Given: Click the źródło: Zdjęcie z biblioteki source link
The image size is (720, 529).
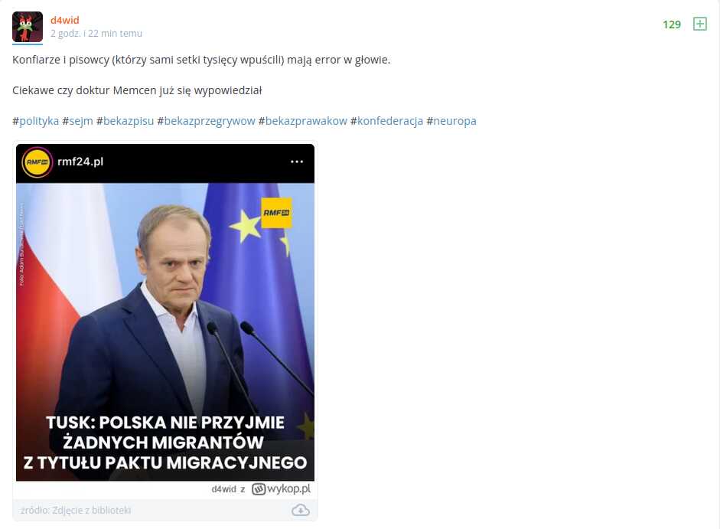Looking at the screenshot, I should click(76, 510).
